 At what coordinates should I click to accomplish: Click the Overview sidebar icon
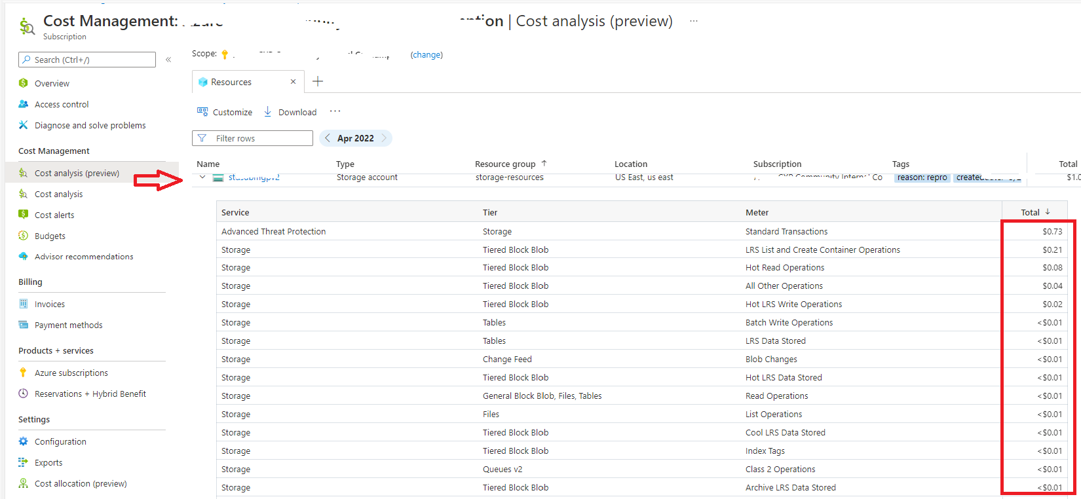tap(24, 83)
